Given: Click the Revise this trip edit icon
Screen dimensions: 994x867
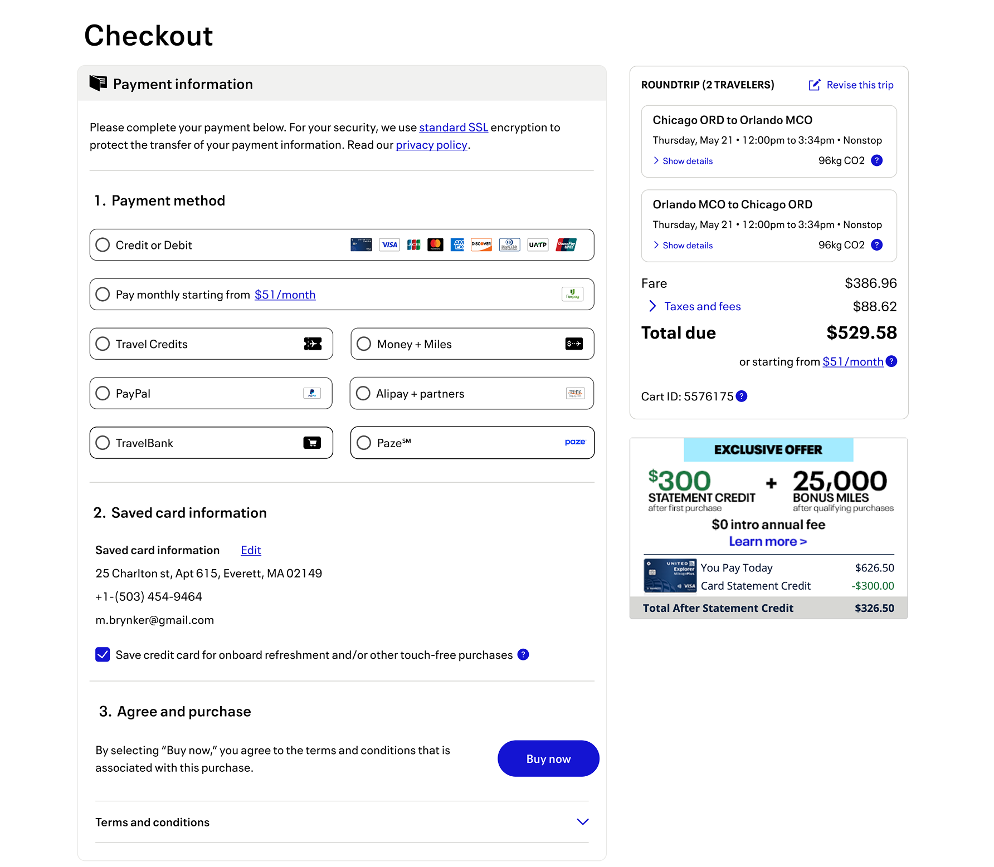Looking at the screenshot, I should coord(815,85).
